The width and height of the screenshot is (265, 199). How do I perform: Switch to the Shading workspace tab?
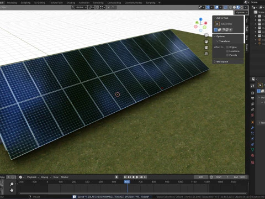click(x=71, y=3)
